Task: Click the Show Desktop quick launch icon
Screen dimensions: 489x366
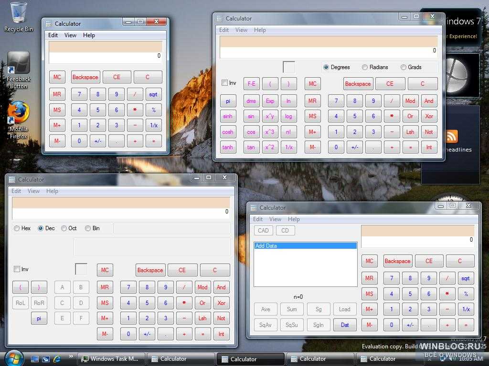Action: 34,359
